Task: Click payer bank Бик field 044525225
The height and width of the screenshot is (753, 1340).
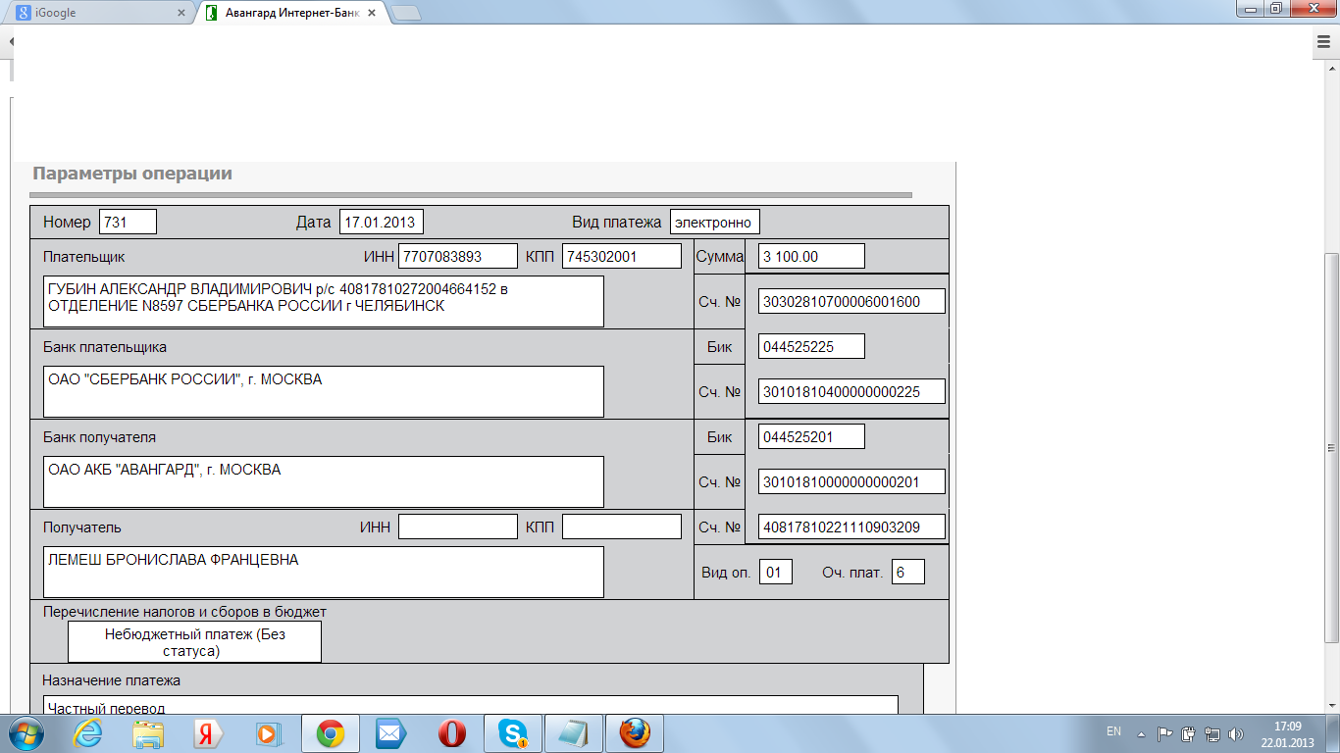Action: pos(811,346)
